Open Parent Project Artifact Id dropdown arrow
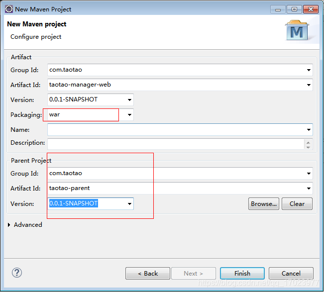 coord(309,189)
